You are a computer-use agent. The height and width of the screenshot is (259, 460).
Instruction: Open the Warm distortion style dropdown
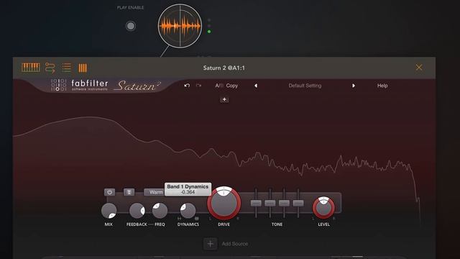(155, 192)
